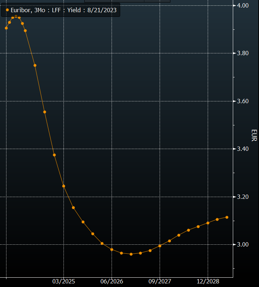Click the data point on the 03/2025 gridline
Screen dimensions: 259x287
click(64, 186)
